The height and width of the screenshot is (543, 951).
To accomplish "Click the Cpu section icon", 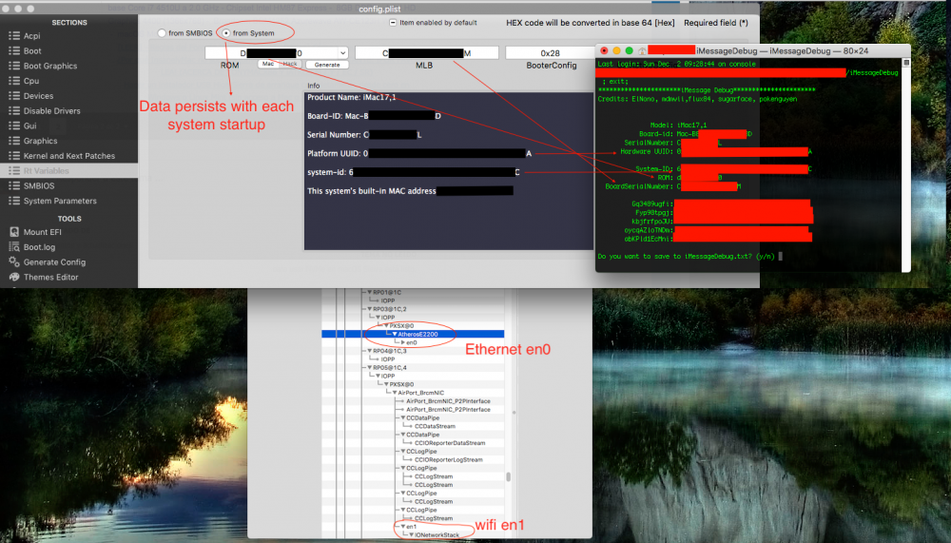I will 14,81.
